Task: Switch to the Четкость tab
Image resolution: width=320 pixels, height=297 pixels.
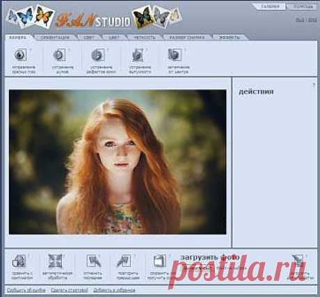Action: (x=145, y=37)
